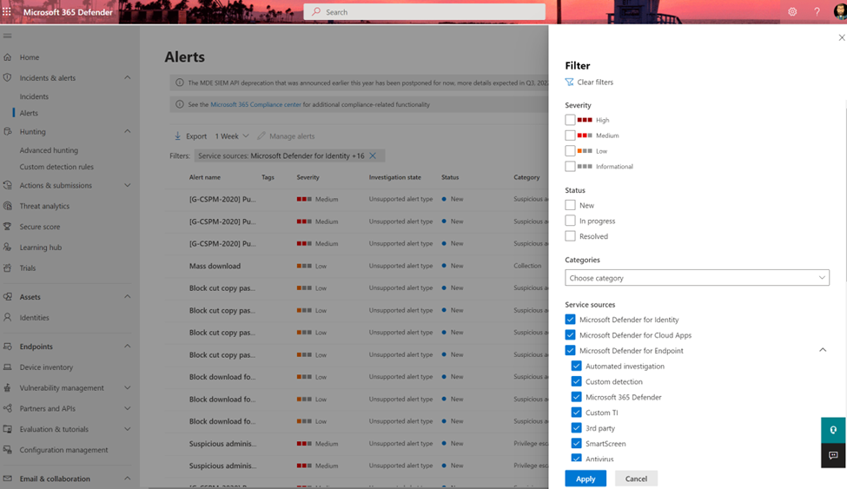847x489 pixels.
Task: Collapse the Assets section chevron
Action: point(128,297)
